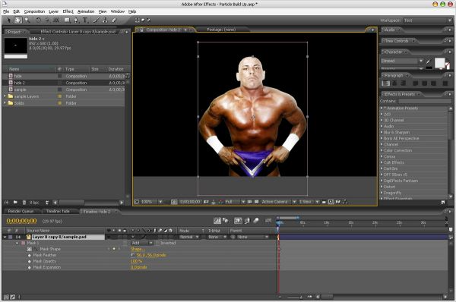
Task: Open the Effects & Presets panel menu arrow
Action: [450, 94]
